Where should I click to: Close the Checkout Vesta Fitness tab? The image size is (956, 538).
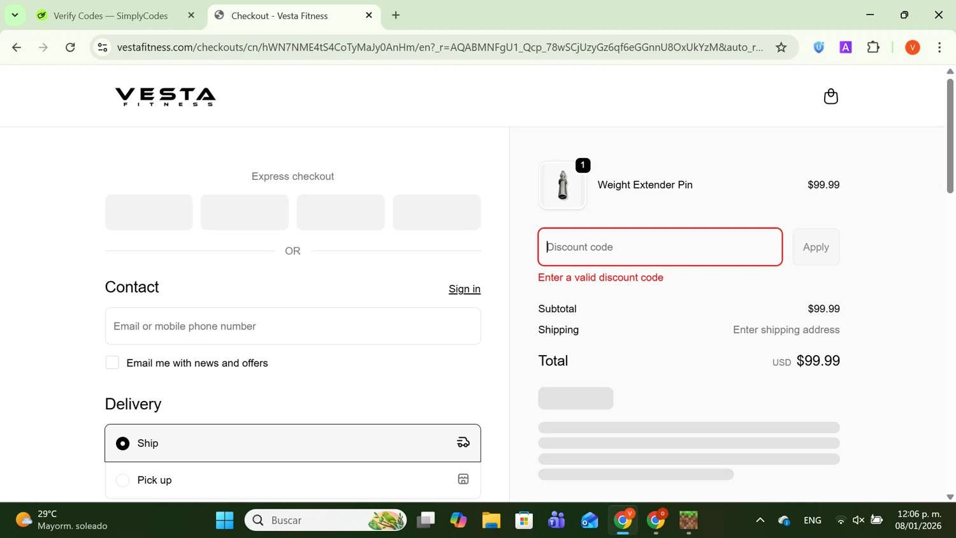(369, 15)
